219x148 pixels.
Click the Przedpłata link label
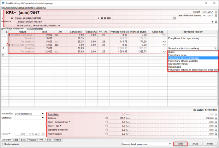[53, 114]
